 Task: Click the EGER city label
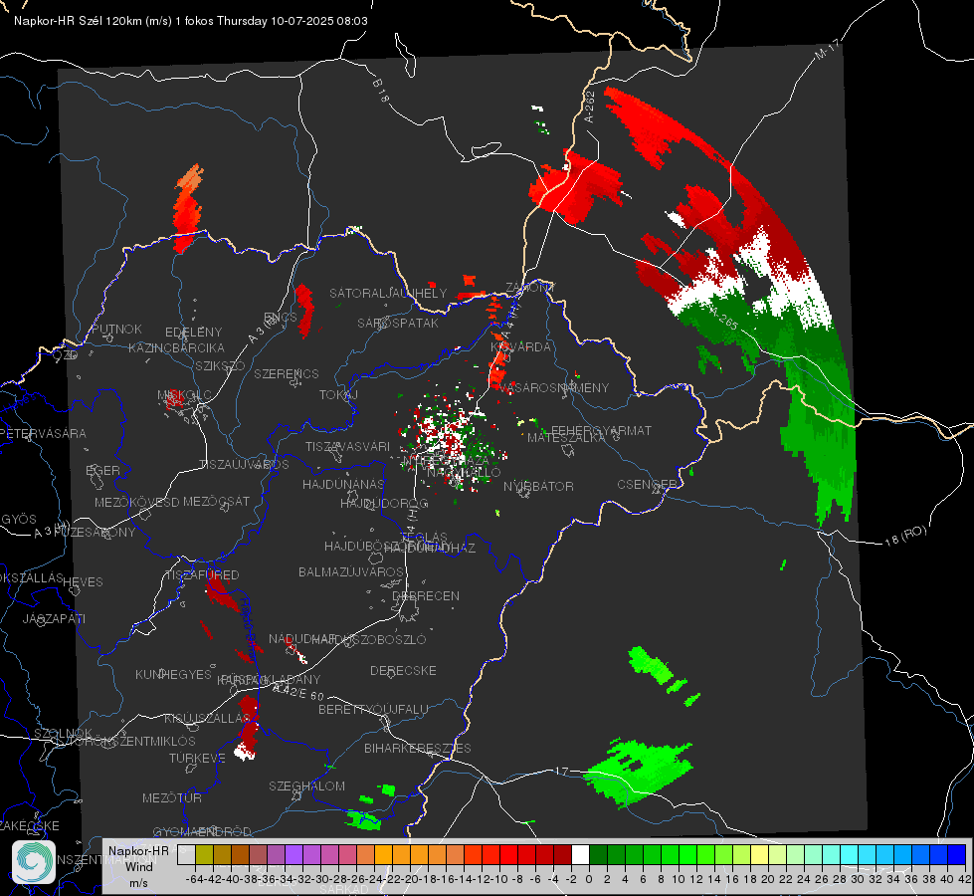click(103, 470)
